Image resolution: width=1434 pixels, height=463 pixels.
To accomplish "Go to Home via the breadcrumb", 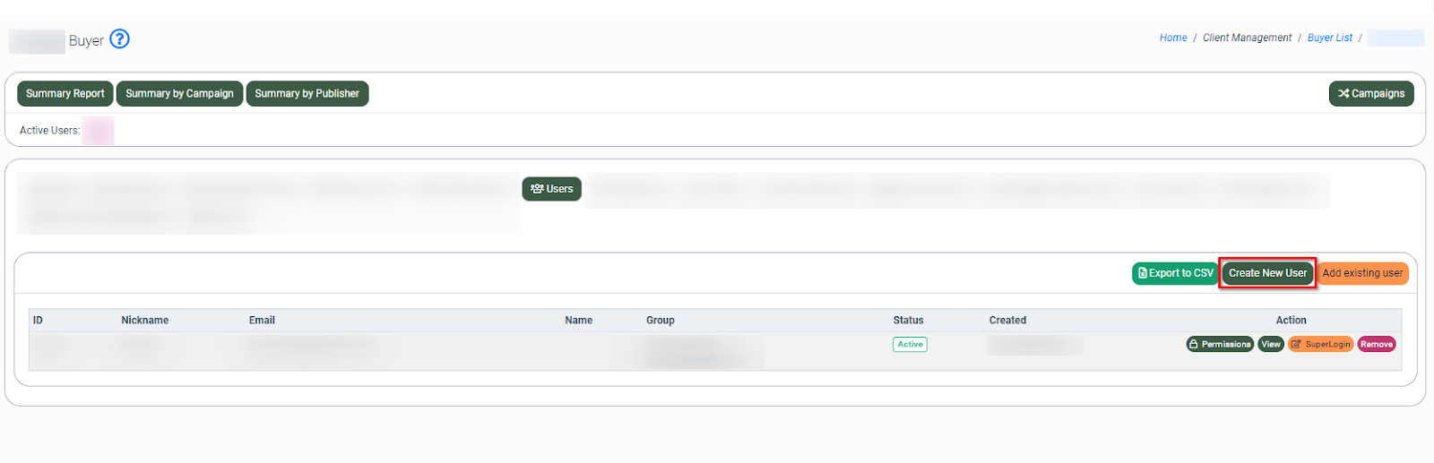I will [x=1172, y=38].
